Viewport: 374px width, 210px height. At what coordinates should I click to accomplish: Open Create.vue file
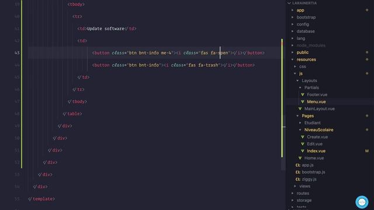(x=317, y=137)
